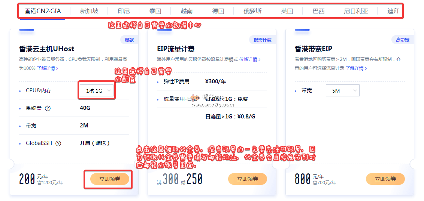Click the help icon beside GlobalSSH

[x=58, y=143]
